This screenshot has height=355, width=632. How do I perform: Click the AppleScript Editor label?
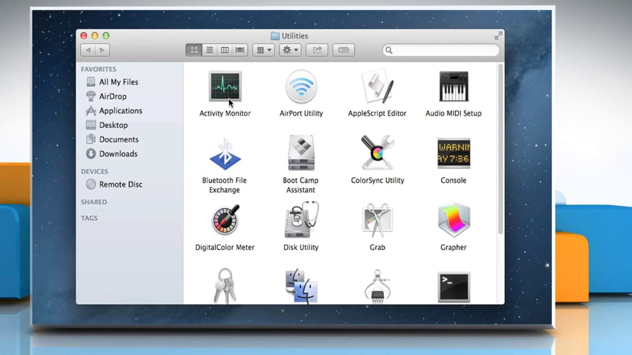tap(377, 113)
